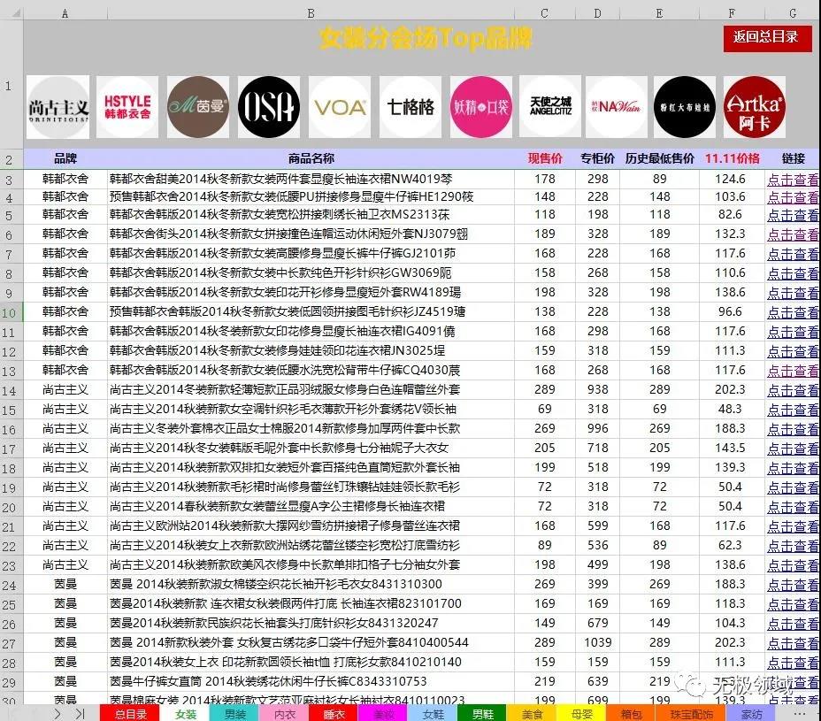Viewport: 821px width, 721px height.
Task: Select the VOA brand logo
Action: coord(340,107)
